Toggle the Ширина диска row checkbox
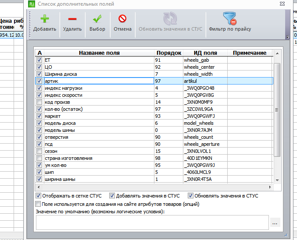This screenshot has height=240, width=297. click(x=39, y=74)
